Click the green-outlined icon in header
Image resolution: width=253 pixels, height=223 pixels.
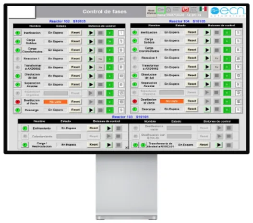point(161,10)
